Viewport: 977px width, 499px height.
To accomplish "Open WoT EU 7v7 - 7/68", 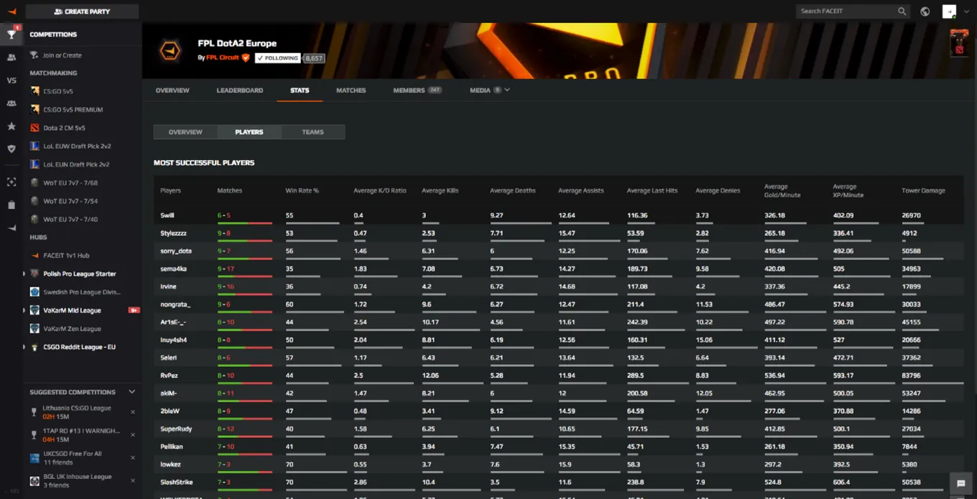I will (70, 182).
